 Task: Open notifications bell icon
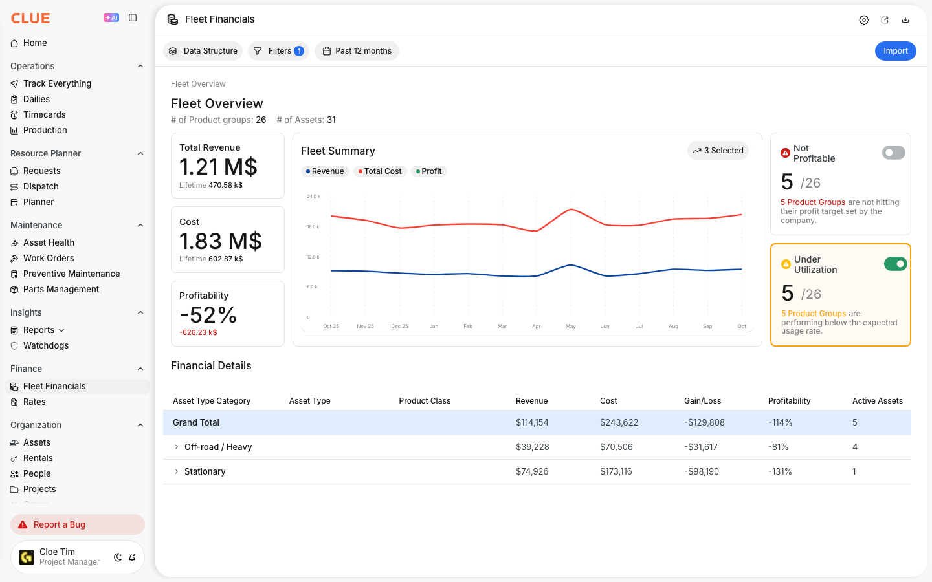pyautogui.click(x=132, y=557)
